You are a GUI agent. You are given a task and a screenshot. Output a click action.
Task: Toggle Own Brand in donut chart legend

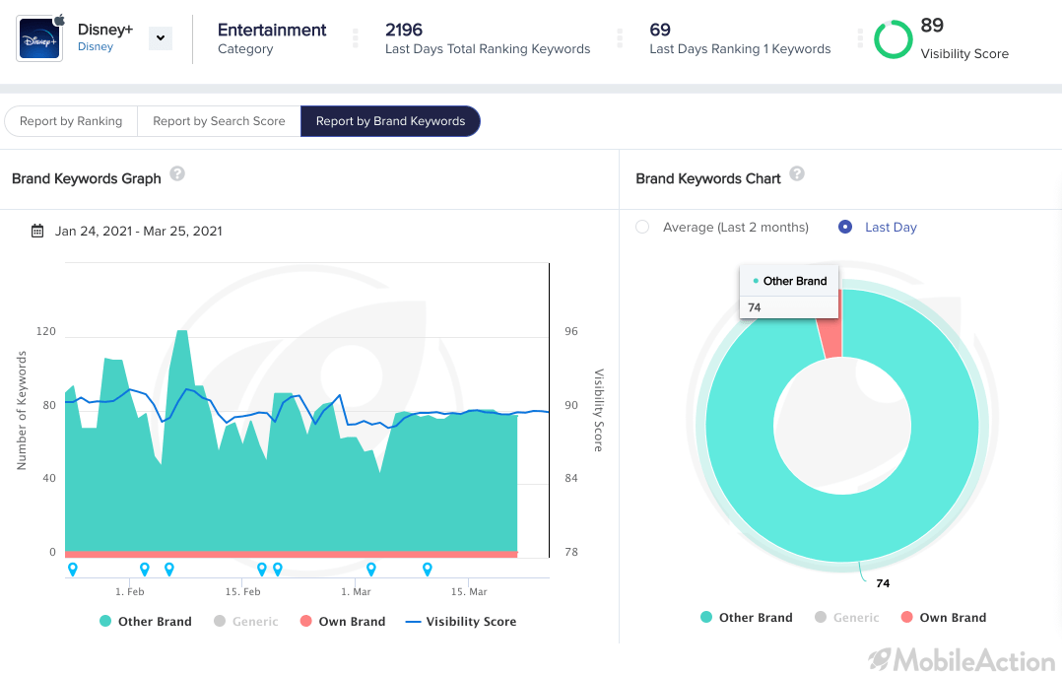(944, 618)
